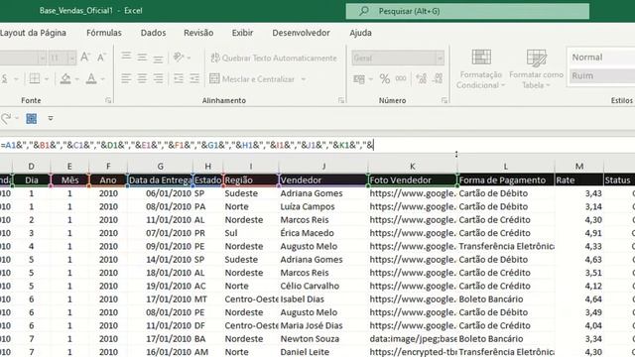This screenshot has height=357, width=635.
Task: Apply percent style format
Action: click(x=384, y=79)
